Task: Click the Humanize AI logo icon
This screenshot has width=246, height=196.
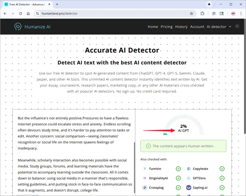Action: pyautogui.click(x=18, y=26)
